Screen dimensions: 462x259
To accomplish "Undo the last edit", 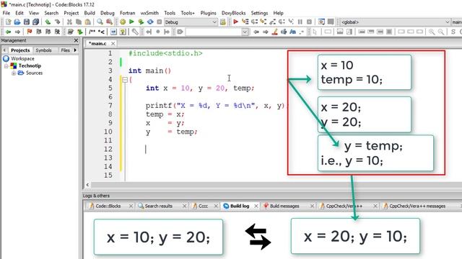I will 48,22.
